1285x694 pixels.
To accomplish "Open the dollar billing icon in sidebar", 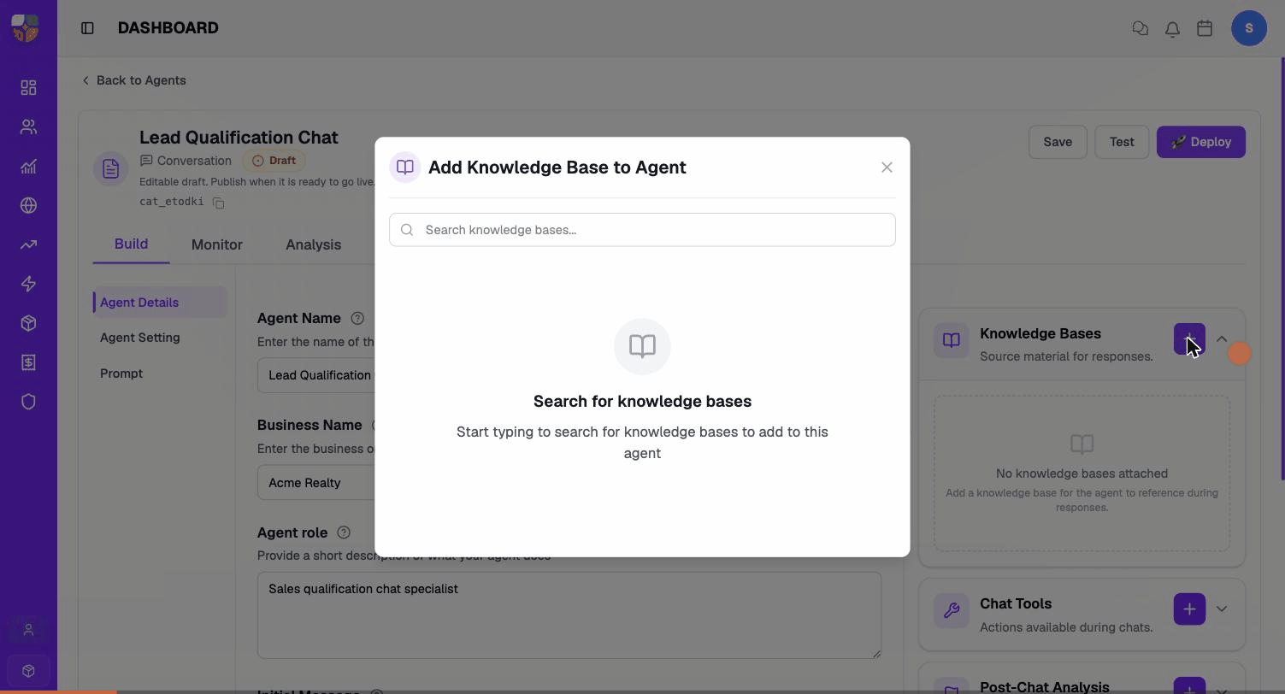I will click(28, 362).
